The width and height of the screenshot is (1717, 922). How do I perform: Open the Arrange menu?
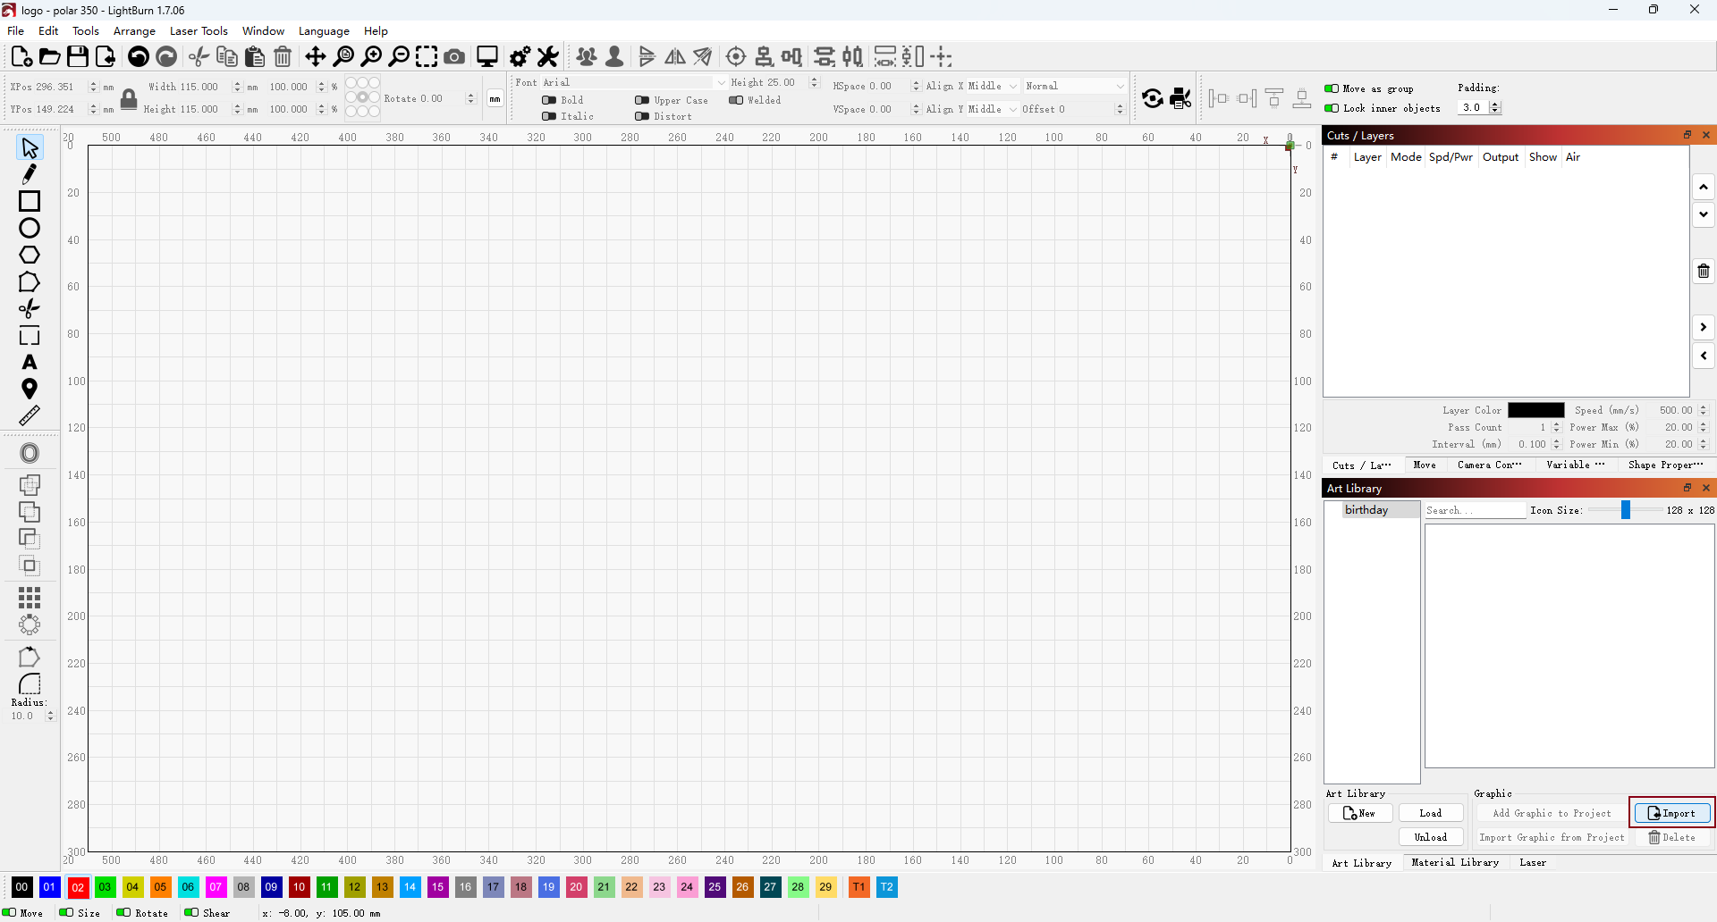(x=134, y=31)
